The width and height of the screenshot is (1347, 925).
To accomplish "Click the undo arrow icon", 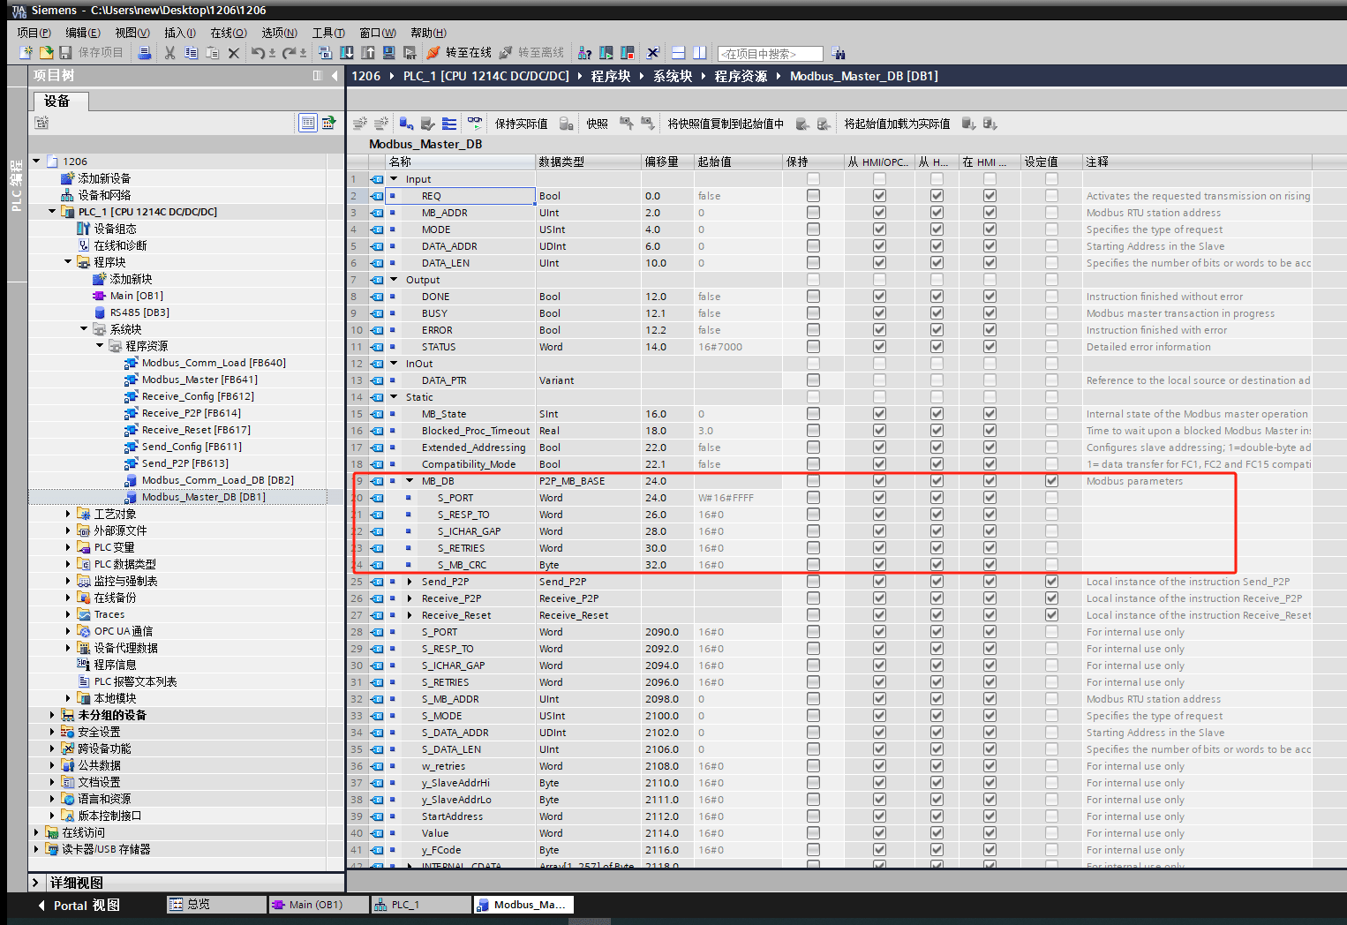I will coord(257,53).
